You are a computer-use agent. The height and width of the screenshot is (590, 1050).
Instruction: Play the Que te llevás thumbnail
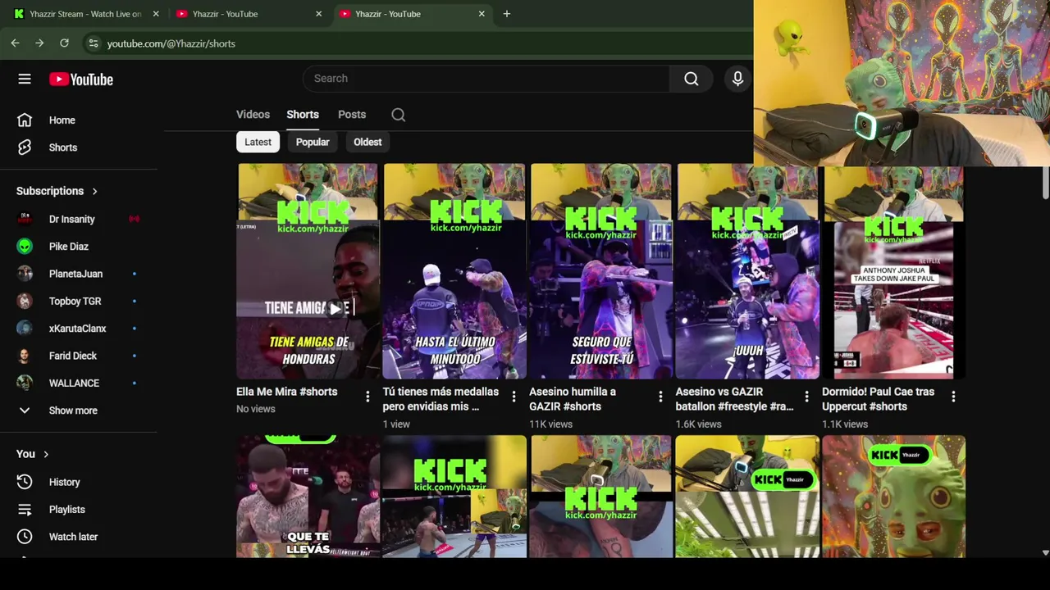[308, 497]
